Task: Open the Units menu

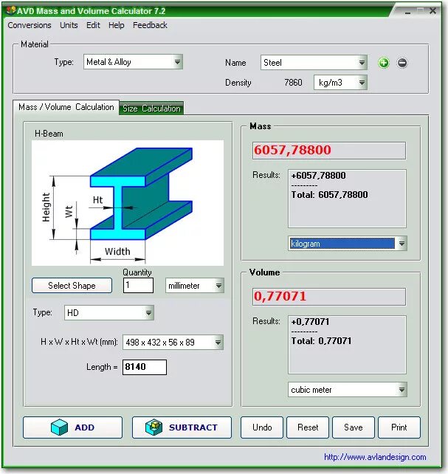Action: 69,25
